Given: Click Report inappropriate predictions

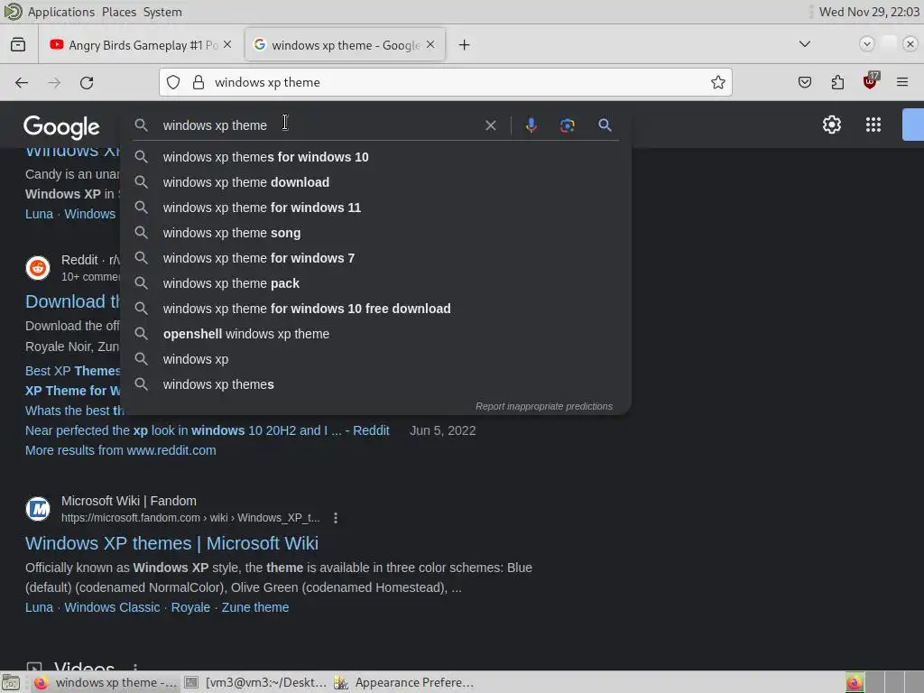Looking at the screenshot, I should click(x=544, y=406).
